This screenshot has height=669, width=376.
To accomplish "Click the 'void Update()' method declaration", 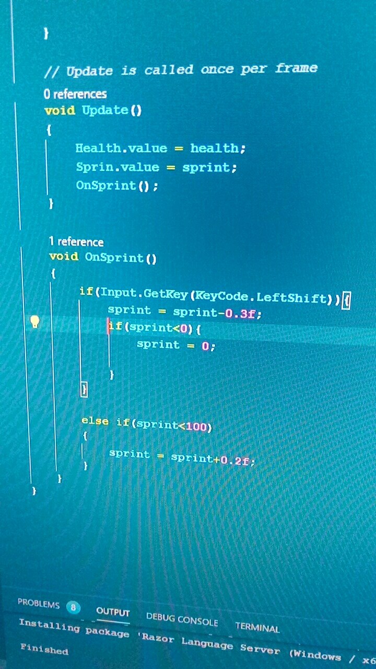I will click(93, 110).
